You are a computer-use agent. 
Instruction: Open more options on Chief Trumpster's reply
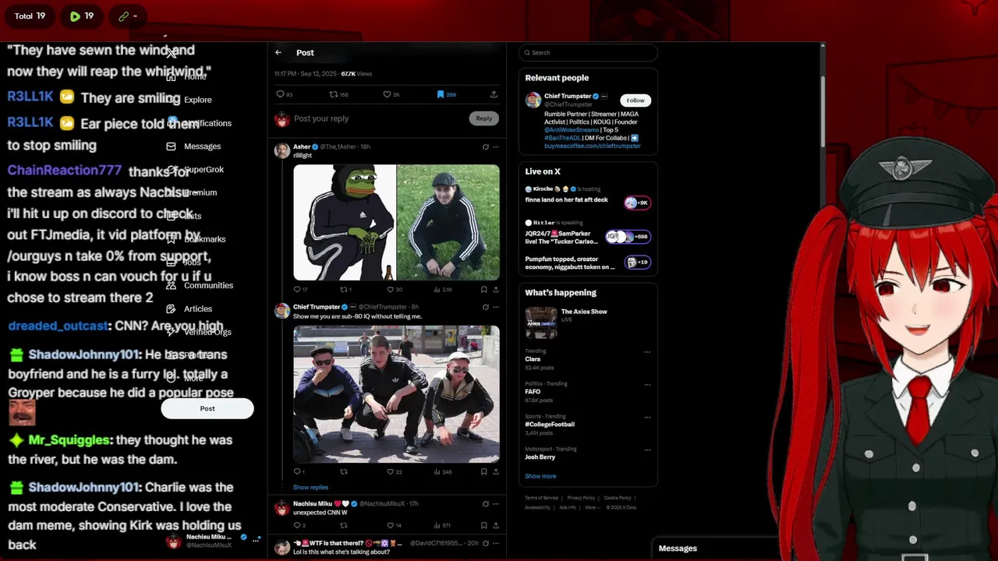pos(496,307)
